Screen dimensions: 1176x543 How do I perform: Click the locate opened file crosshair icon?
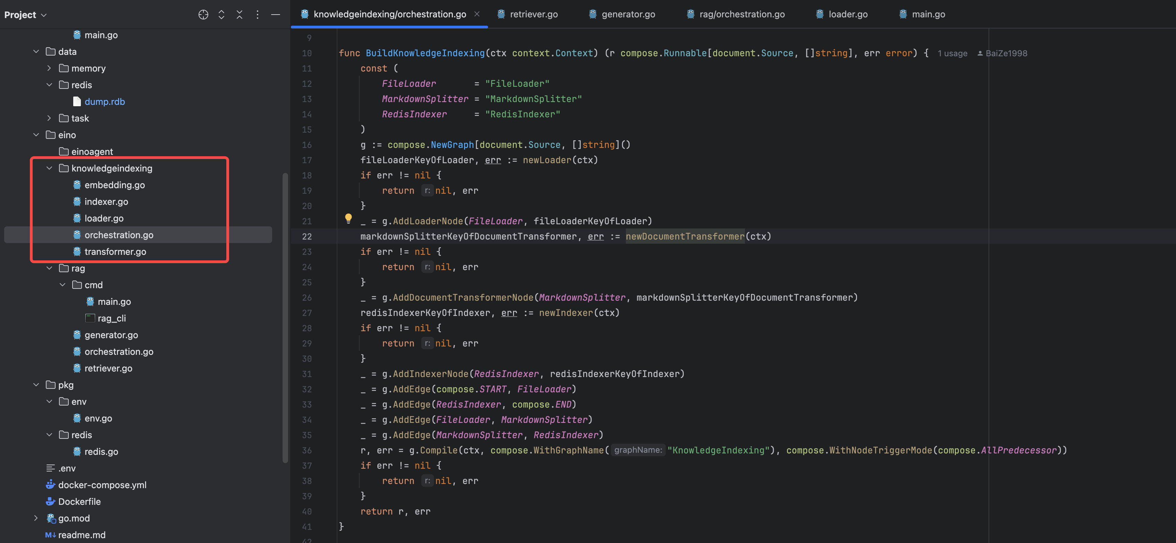(x=203, y=15)
